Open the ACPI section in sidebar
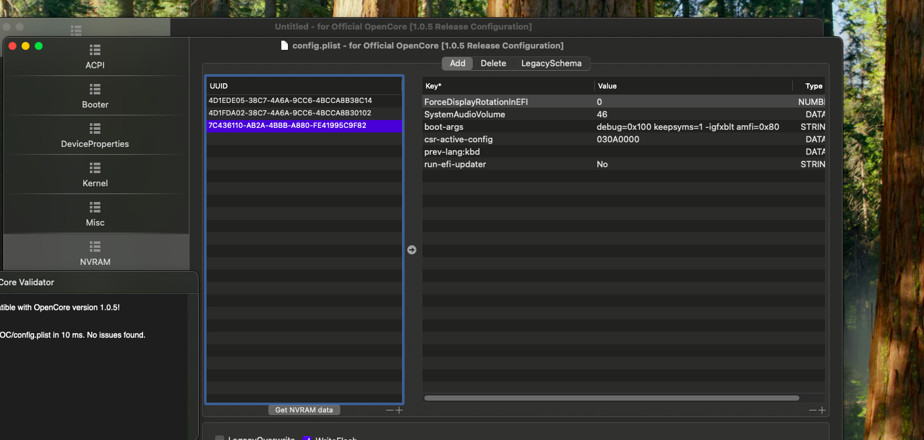 pyautogui.click(x=95, y=57)
